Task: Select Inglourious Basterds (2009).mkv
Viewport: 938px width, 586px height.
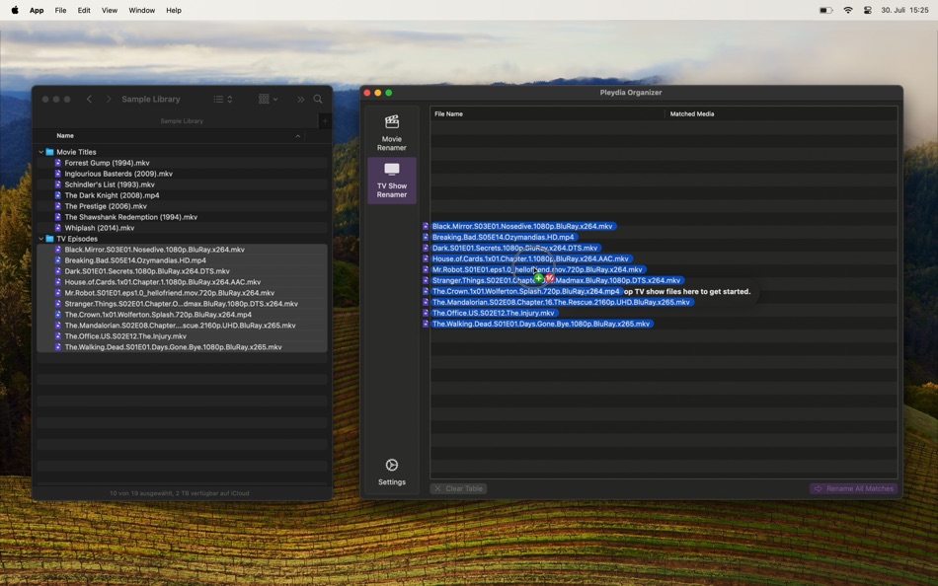Action: tap(182, 174)
